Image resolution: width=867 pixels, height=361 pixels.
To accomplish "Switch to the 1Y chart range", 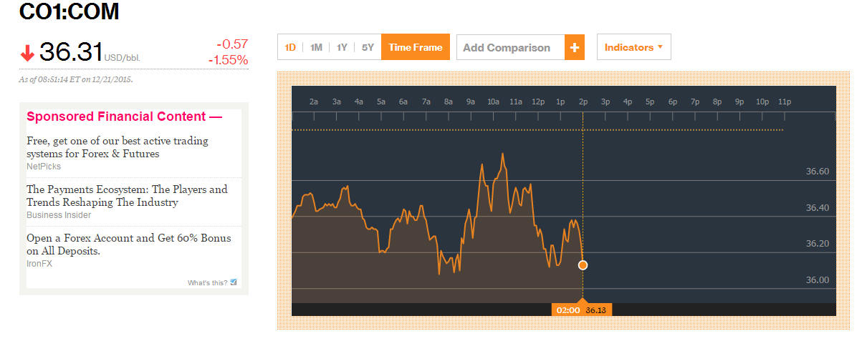I will pyautogui.click(x=342, y=47).
